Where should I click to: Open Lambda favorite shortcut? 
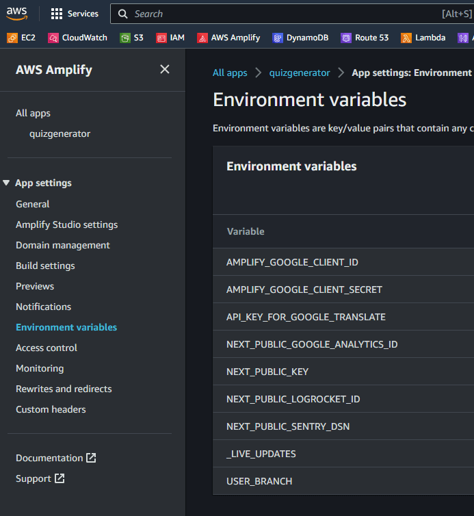[423, 38]
